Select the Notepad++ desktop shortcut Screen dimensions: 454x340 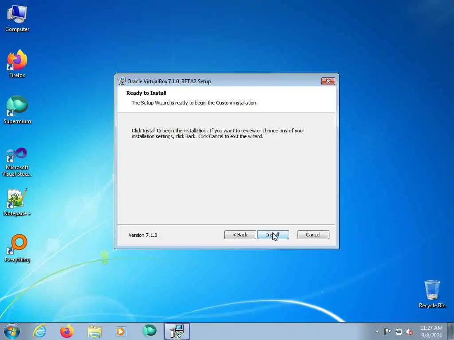(x=17, y=202)
